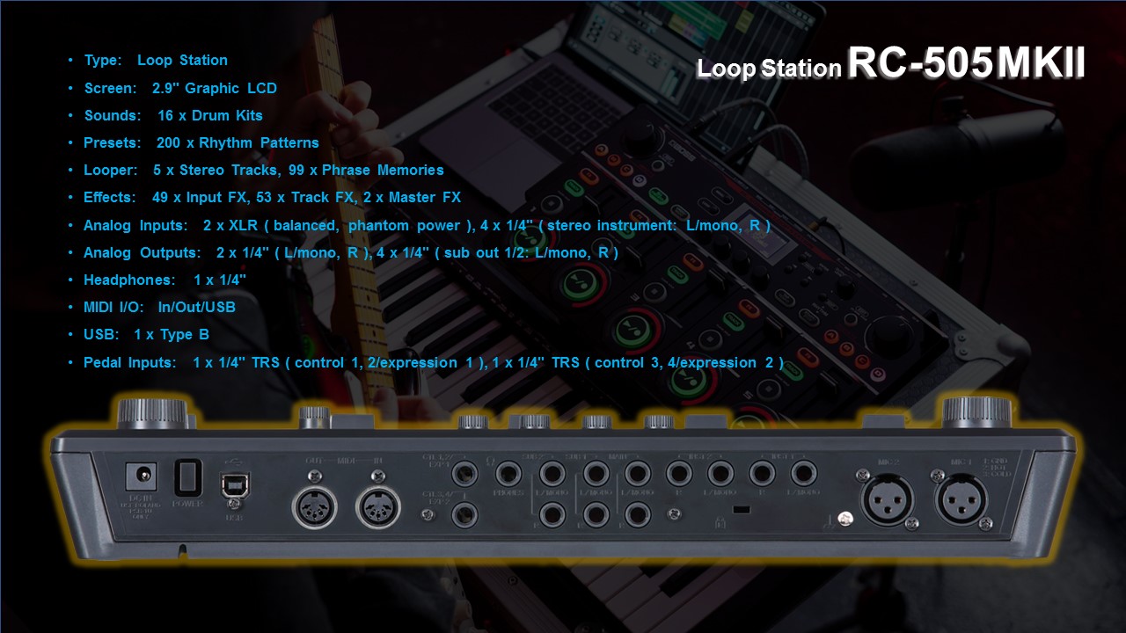This screenshot has width=1126, height=633.
Task: Click the "Type: Loop Station" line
Action: click(x=156, y=61)
